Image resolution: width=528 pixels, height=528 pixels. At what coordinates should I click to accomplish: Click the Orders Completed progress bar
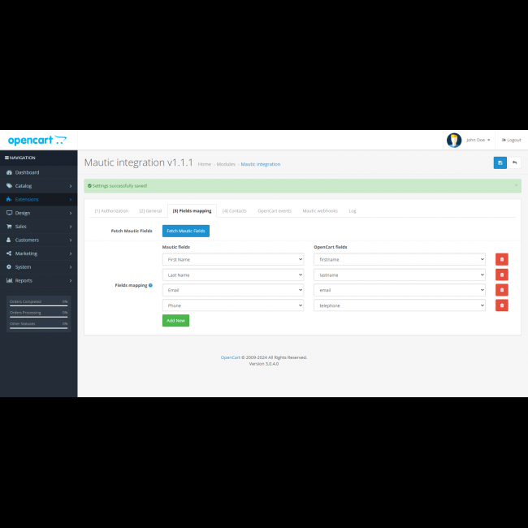point(38,305)
